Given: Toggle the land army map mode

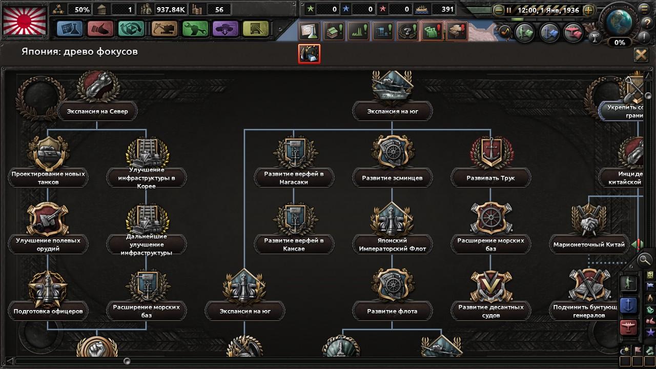Looking at the screenshot, I should pyautogui.click(x=628, y=283).
